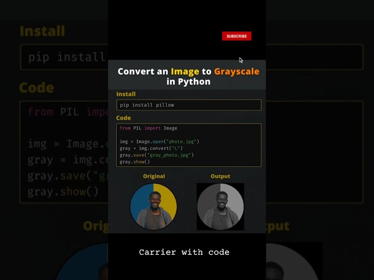Click the img = Image.open("photo.jpg") line
Viewport: 374px width, 280px height.
(159, 142)
